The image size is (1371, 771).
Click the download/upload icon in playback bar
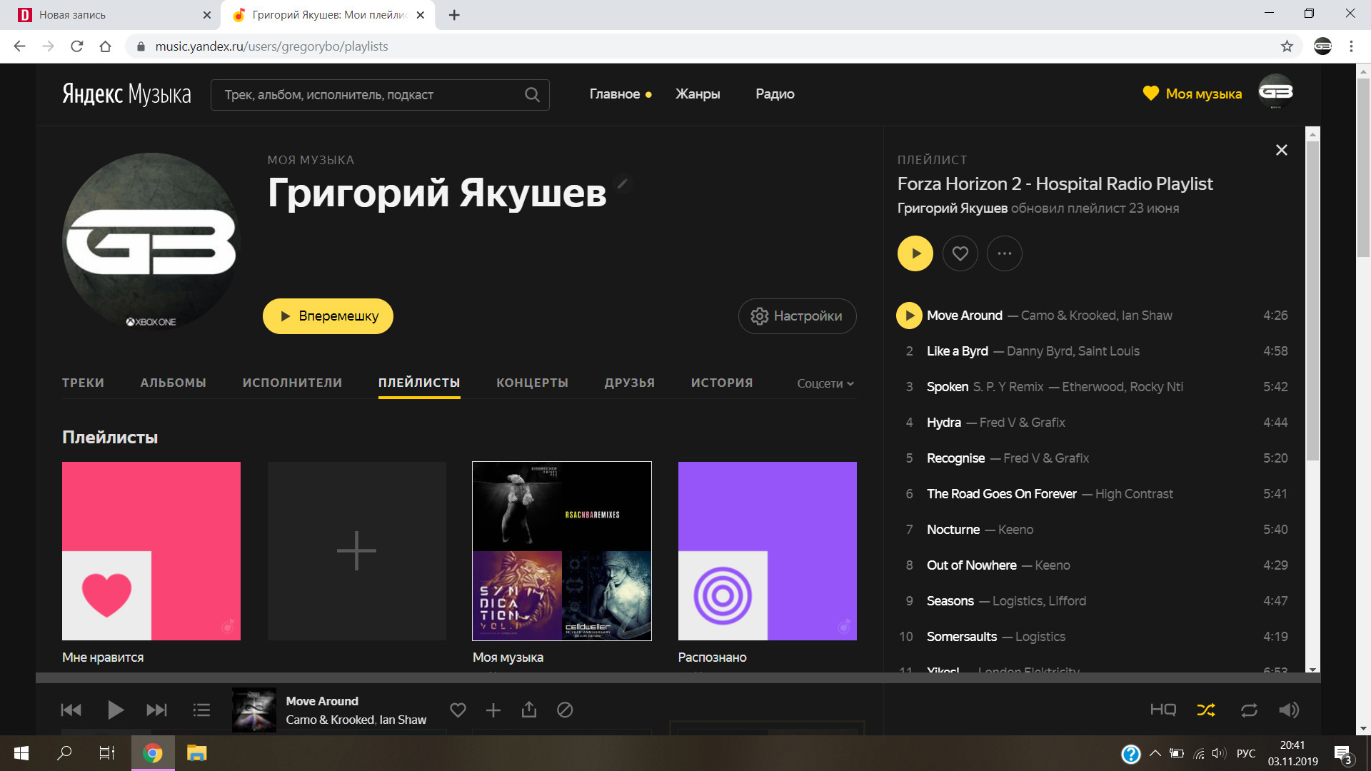click(529, 709)
